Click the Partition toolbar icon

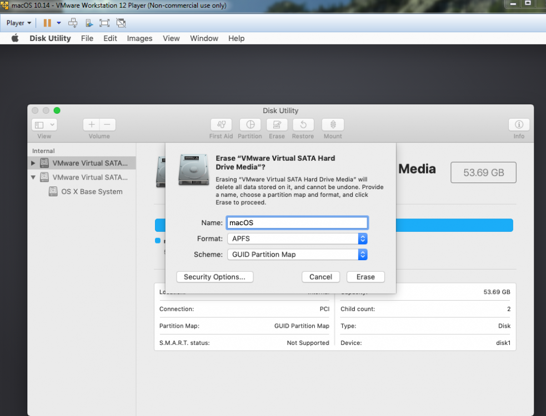(251, 124)
